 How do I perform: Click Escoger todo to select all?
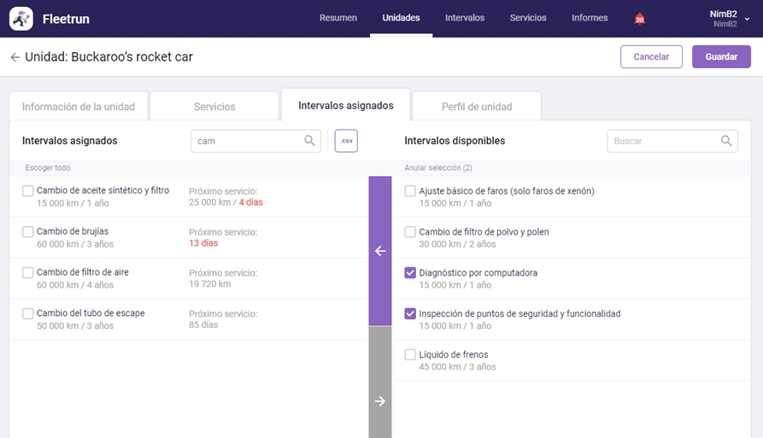tap(47, 168)
